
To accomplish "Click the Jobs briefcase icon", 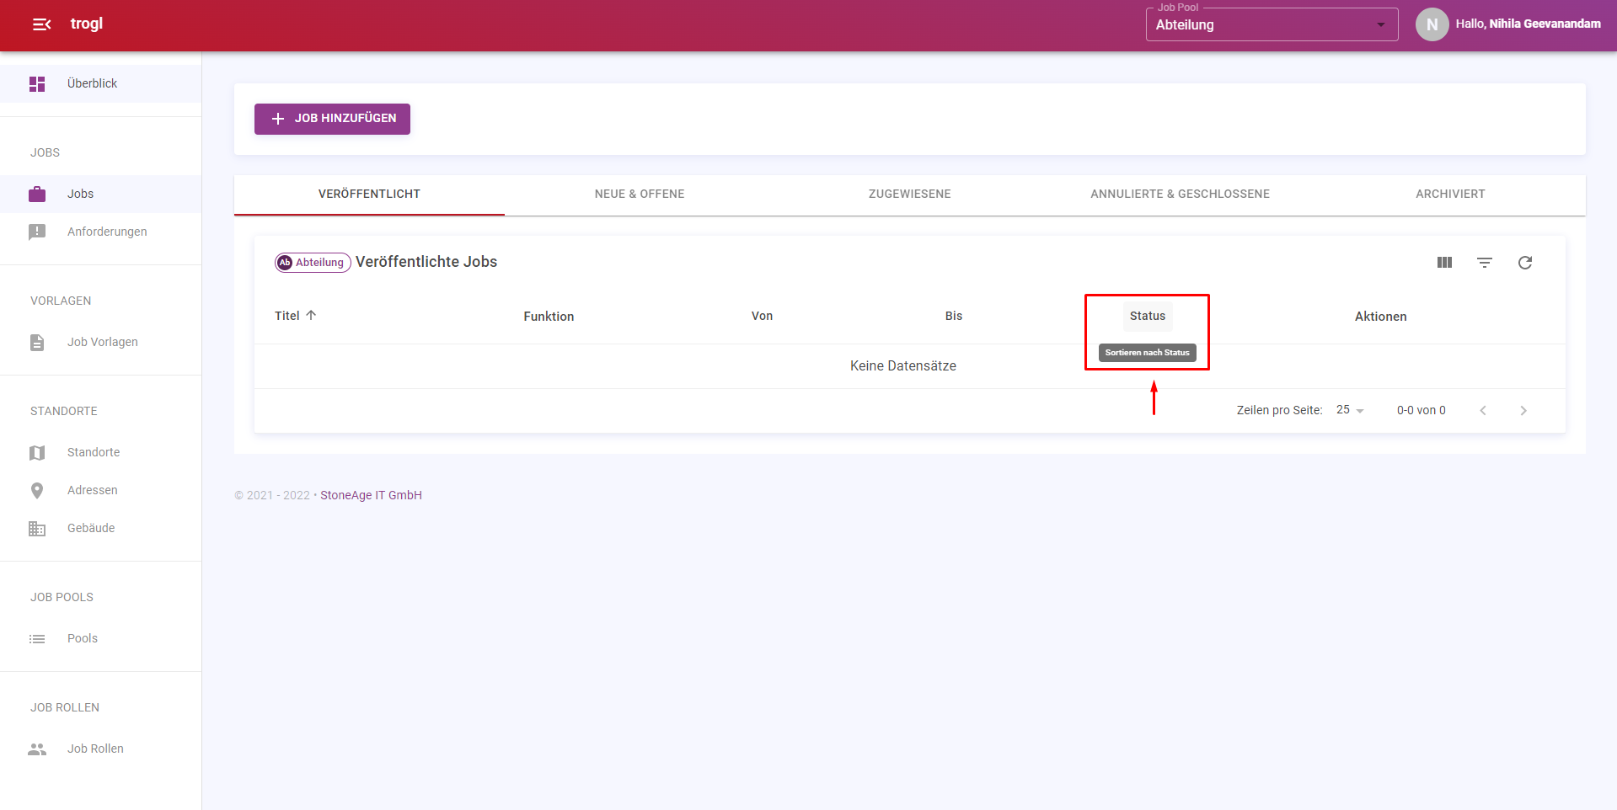I will (37, 195).
